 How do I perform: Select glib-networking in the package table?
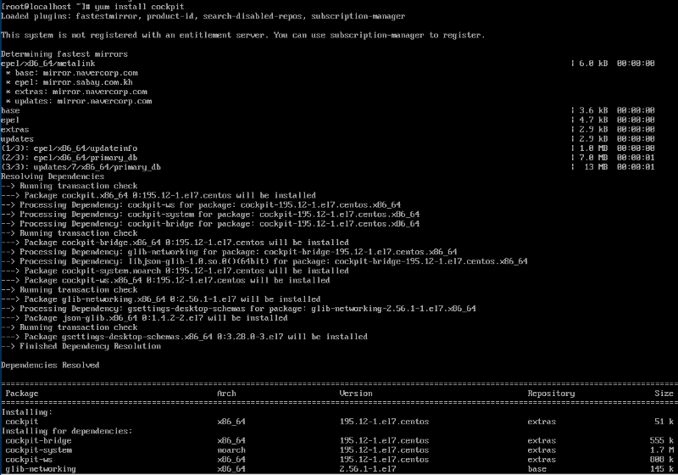41,468
